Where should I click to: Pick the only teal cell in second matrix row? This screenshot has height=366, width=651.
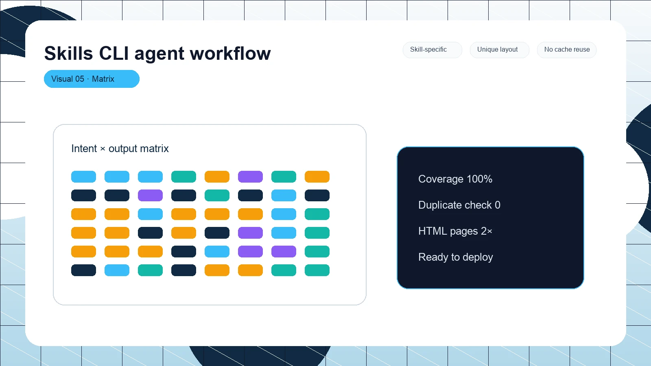(217, 196)
